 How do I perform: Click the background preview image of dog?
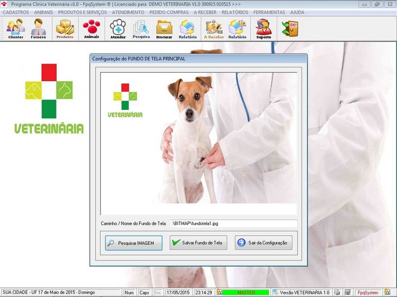coord(199,144)
